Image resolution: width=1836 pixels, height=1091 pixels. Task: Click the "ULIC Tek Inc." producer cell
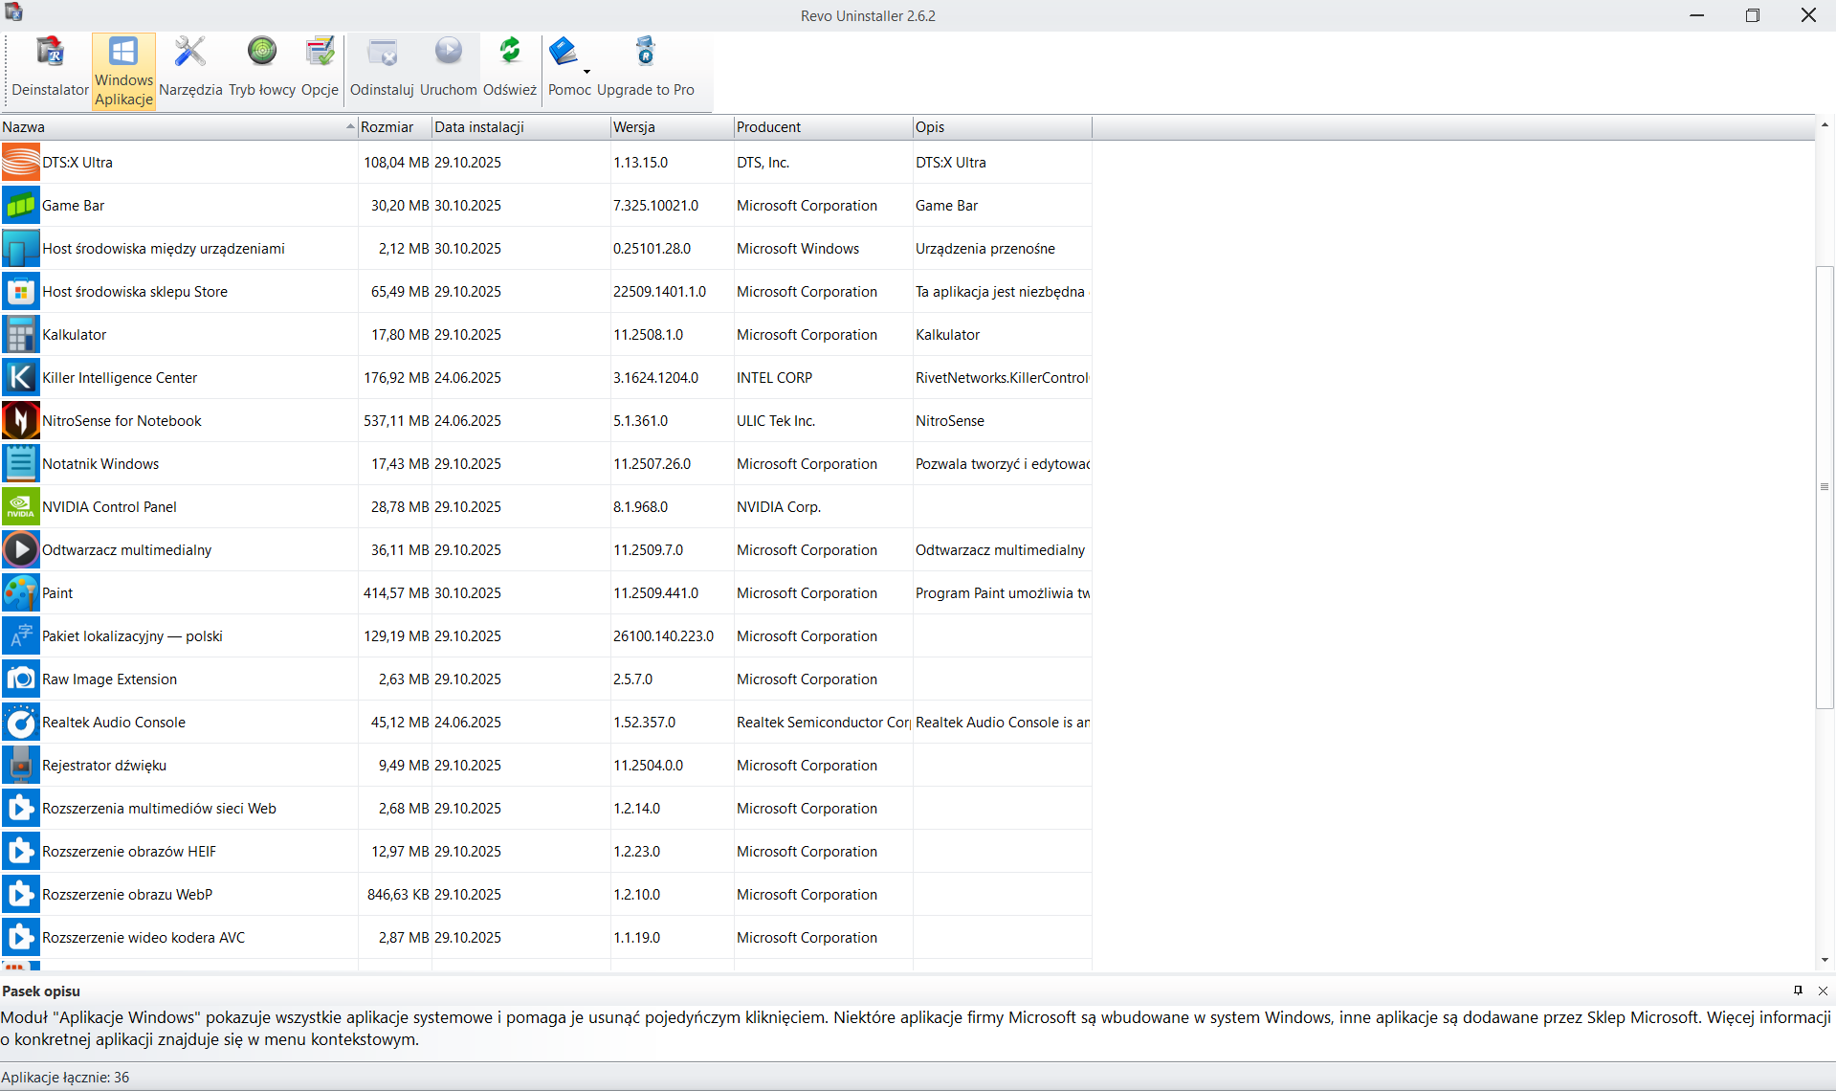click(776, 421)
